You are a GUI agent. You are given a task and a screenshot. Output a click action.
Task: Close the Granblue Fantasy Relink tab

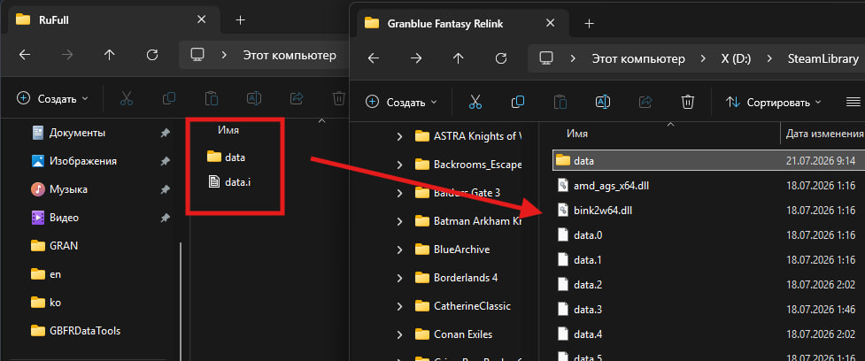[550, 23]
